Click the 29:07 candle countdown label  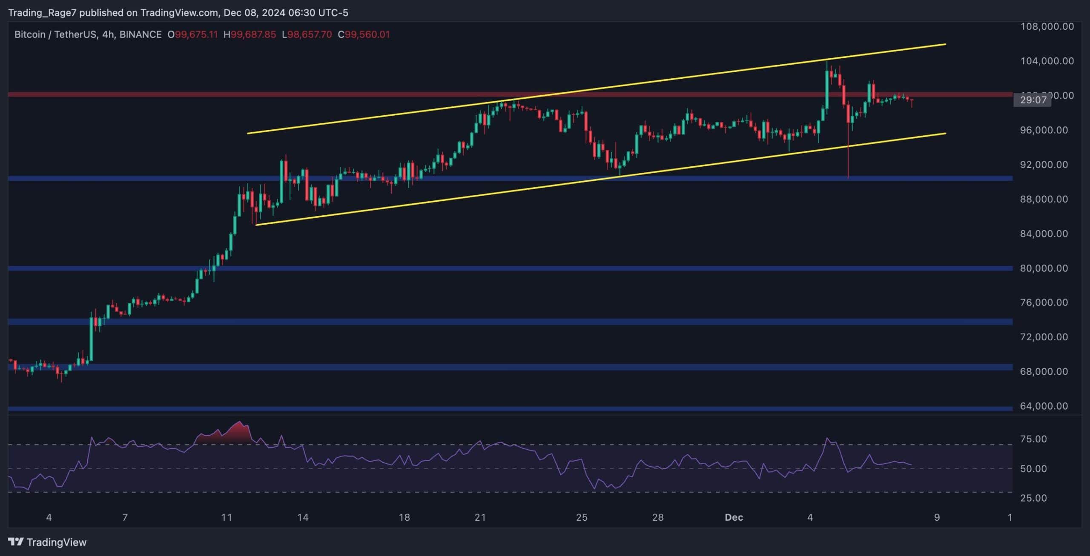coord(1033,100)
